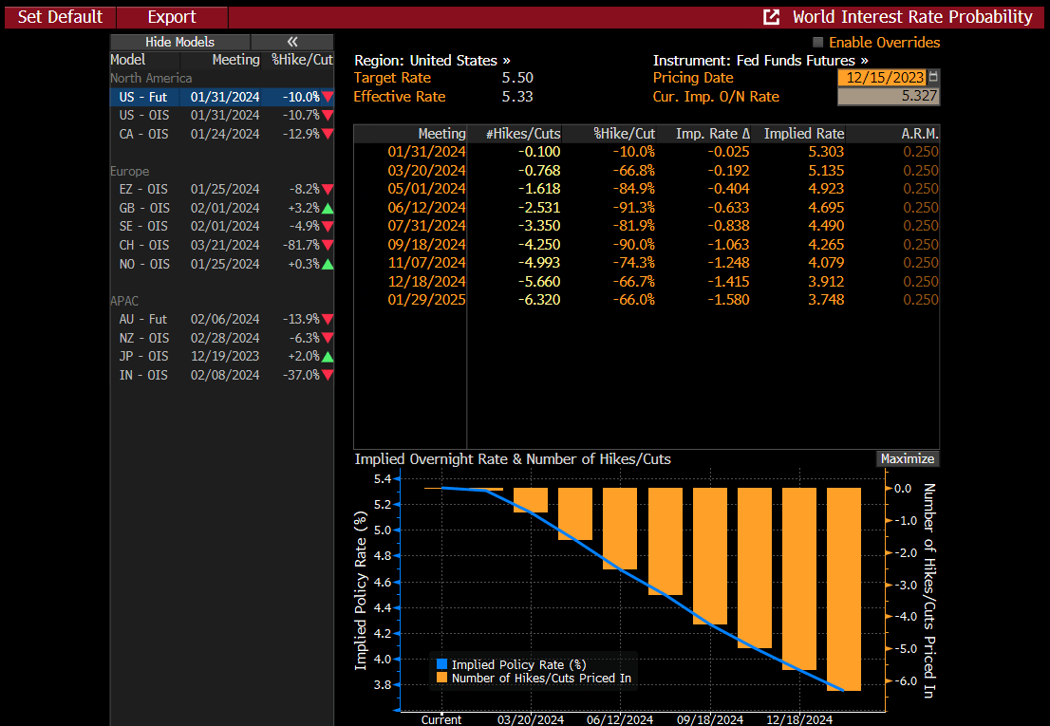This screenshot has width=1050, height=726.
Task: Open the Export menu
Action: pyautogui.click(x=172, y=17)
